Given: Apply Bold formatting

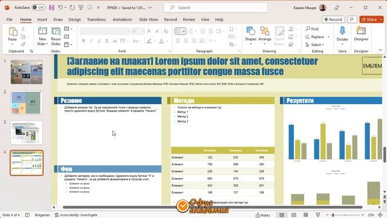Looking at the screenshot, I should 83,41.
